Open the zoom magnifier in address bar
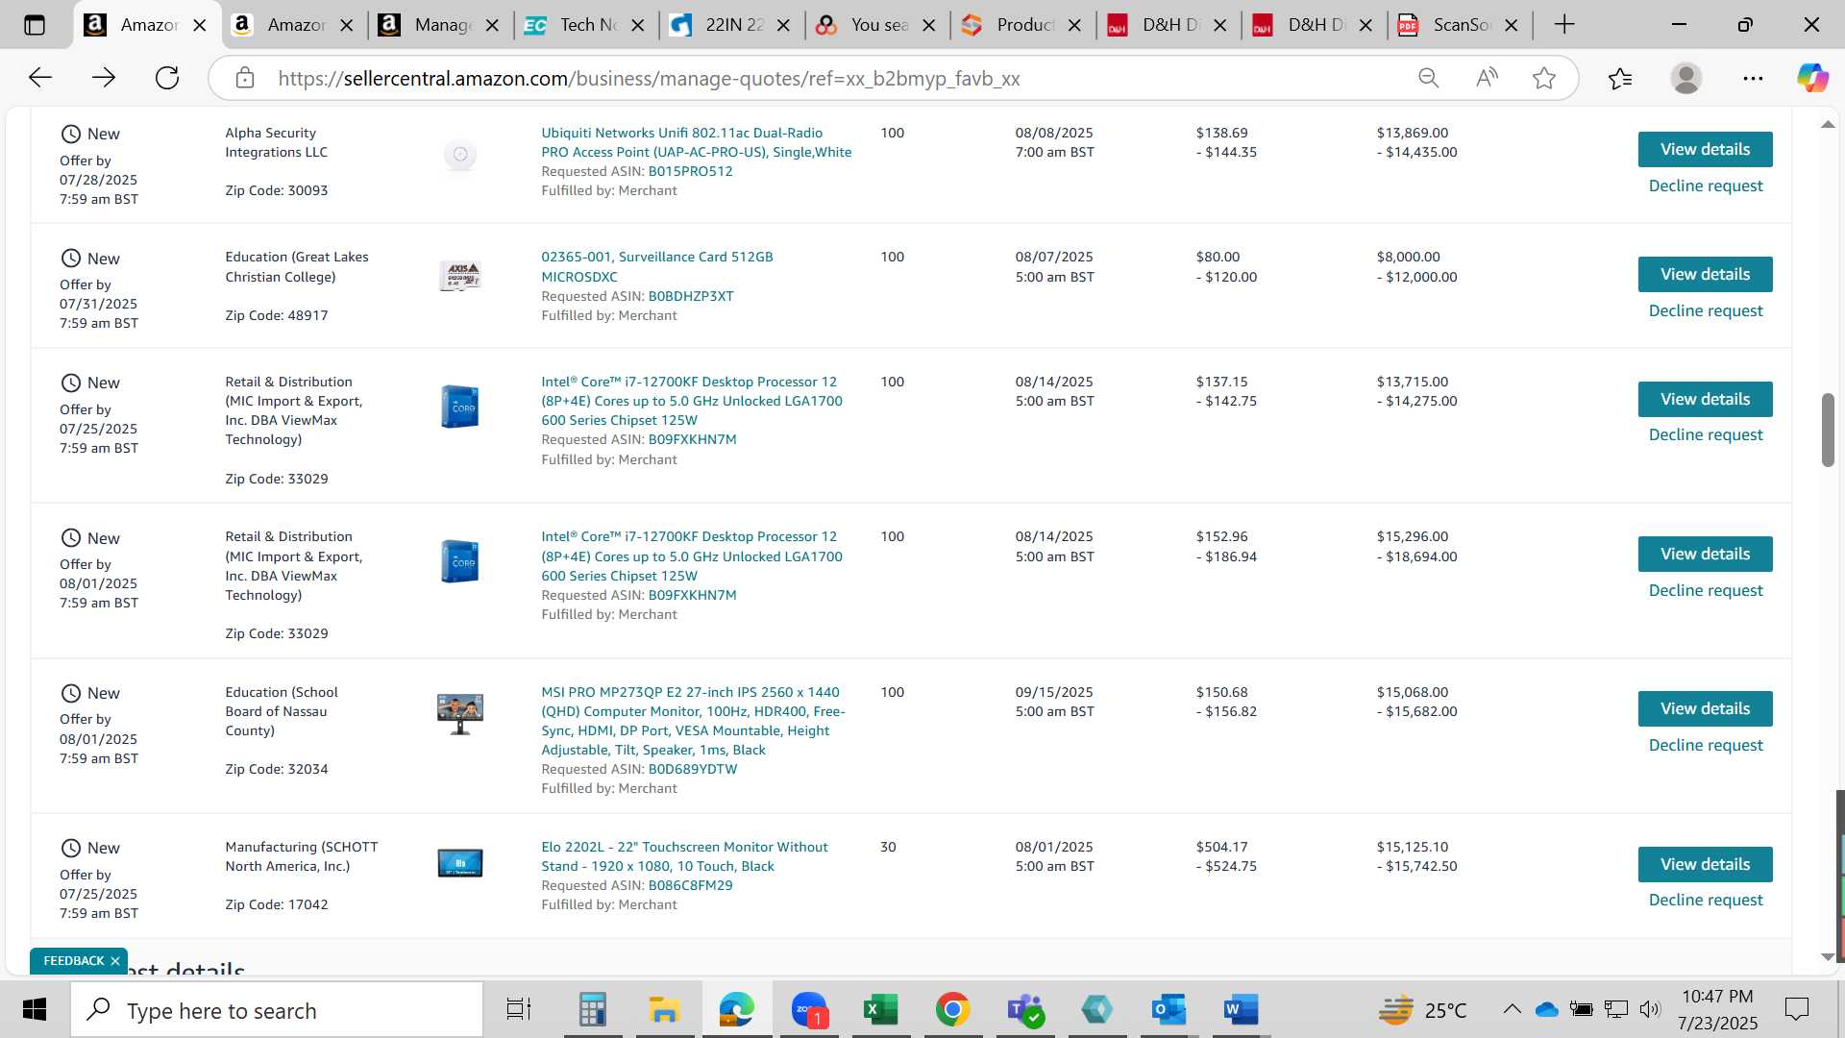The height and width of the screenshot is (1038, 1845). (1429, 78)
